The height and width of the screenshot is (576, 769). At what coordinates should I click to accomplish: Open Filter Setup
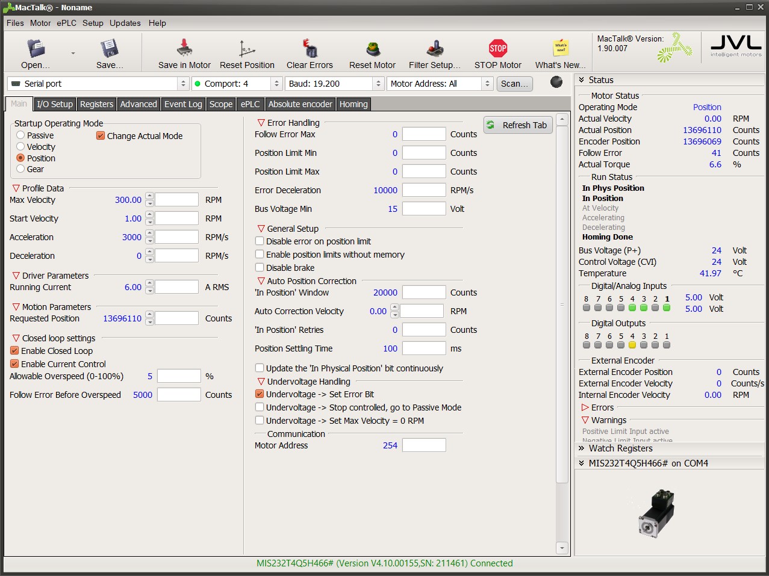[x=434, y=54]
